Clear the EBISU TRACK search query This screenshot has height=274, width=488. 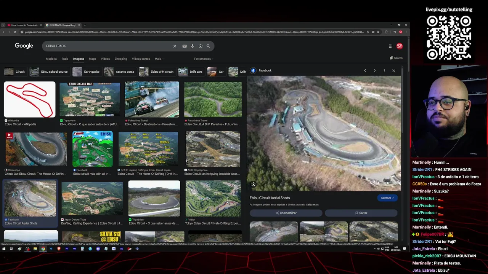click(x=175, y=46)
